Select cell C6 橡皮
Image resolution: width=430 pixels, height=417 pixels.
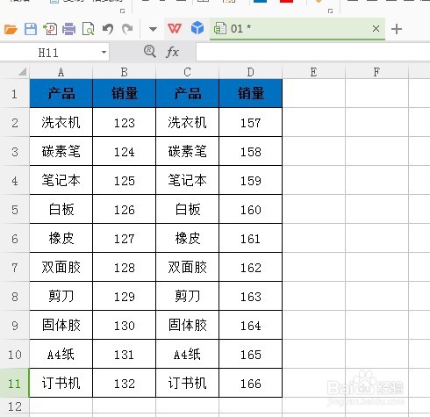[187, 238]
